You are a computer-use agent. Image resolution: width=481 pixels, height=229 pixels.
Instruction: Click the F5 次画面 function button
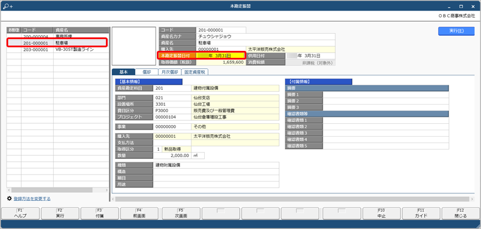181,213
